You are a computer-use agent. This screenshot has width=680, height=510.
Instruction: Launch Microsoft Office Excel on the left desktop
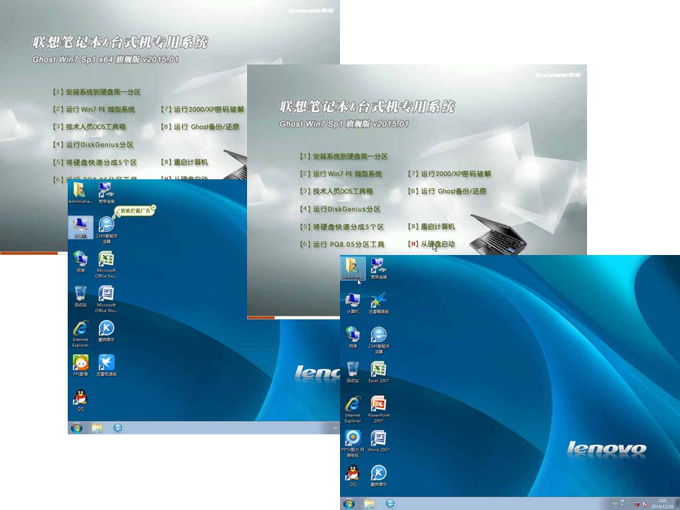(106, 264)
